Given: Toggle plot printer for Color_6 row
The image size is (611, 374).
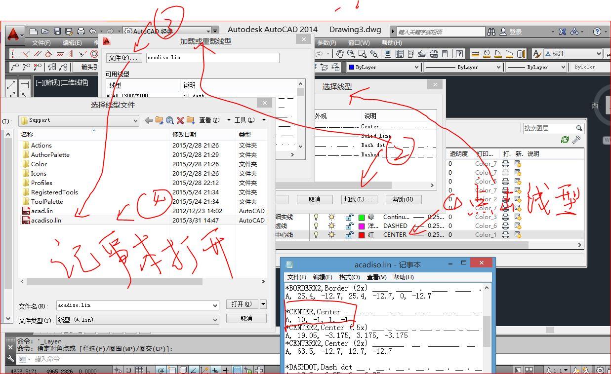Looking at the screenshot, I should [x=505, y=226].
